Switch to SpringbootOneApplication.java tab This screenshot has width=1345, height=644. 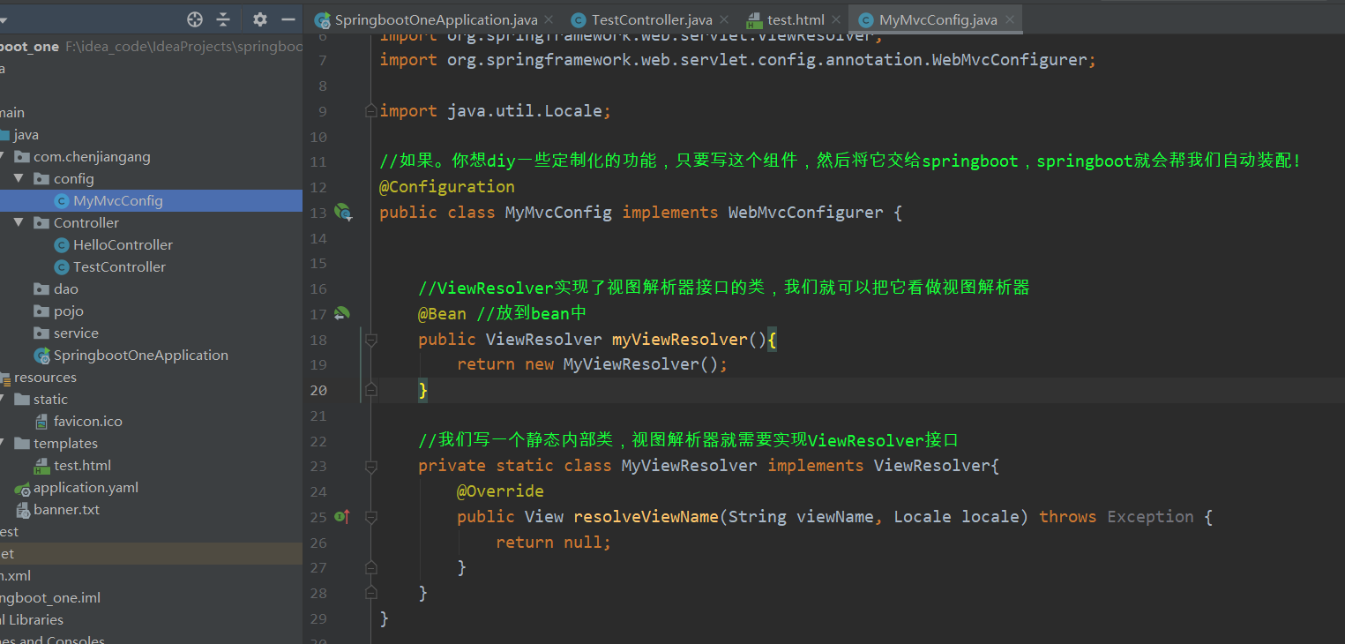click(436, 19)
